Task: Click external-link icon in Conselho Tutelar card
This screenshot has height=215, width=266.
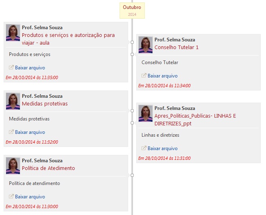Action: pyautogui.click(x=144, y=75)
